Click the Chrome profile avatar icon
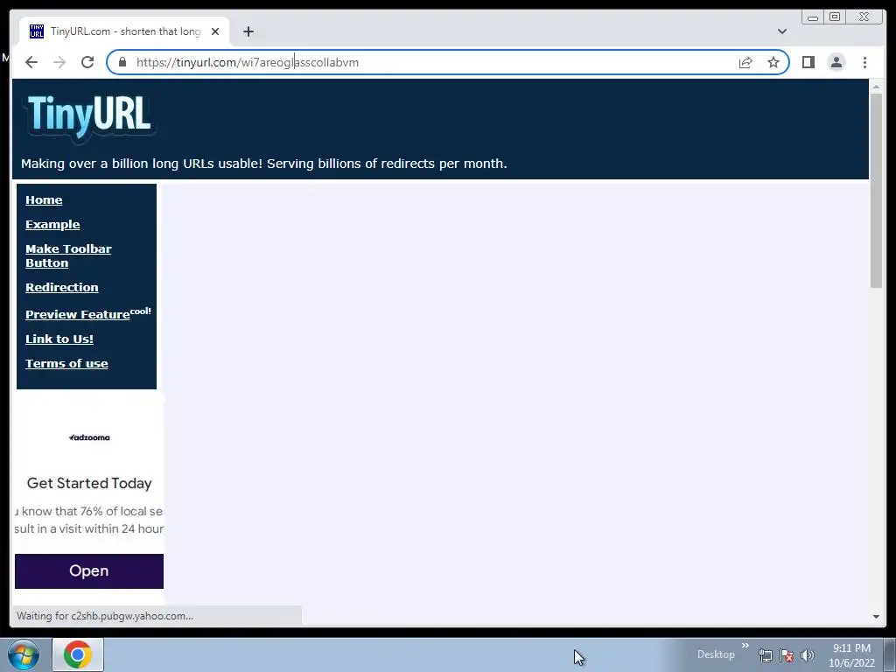Viewport: 896px width, 672px height. pos(836,62)
